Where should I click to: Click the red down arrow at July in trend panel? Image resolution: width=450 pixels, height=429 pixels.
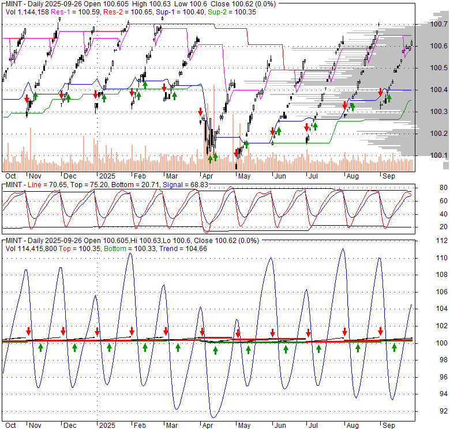308,333
